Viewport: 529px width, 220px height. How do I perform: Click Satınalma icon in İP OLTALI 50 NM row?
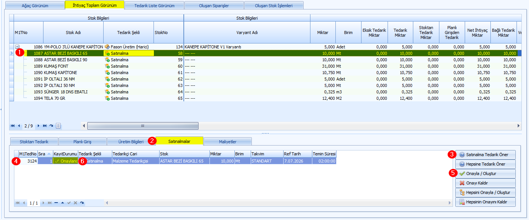[107, 85]
